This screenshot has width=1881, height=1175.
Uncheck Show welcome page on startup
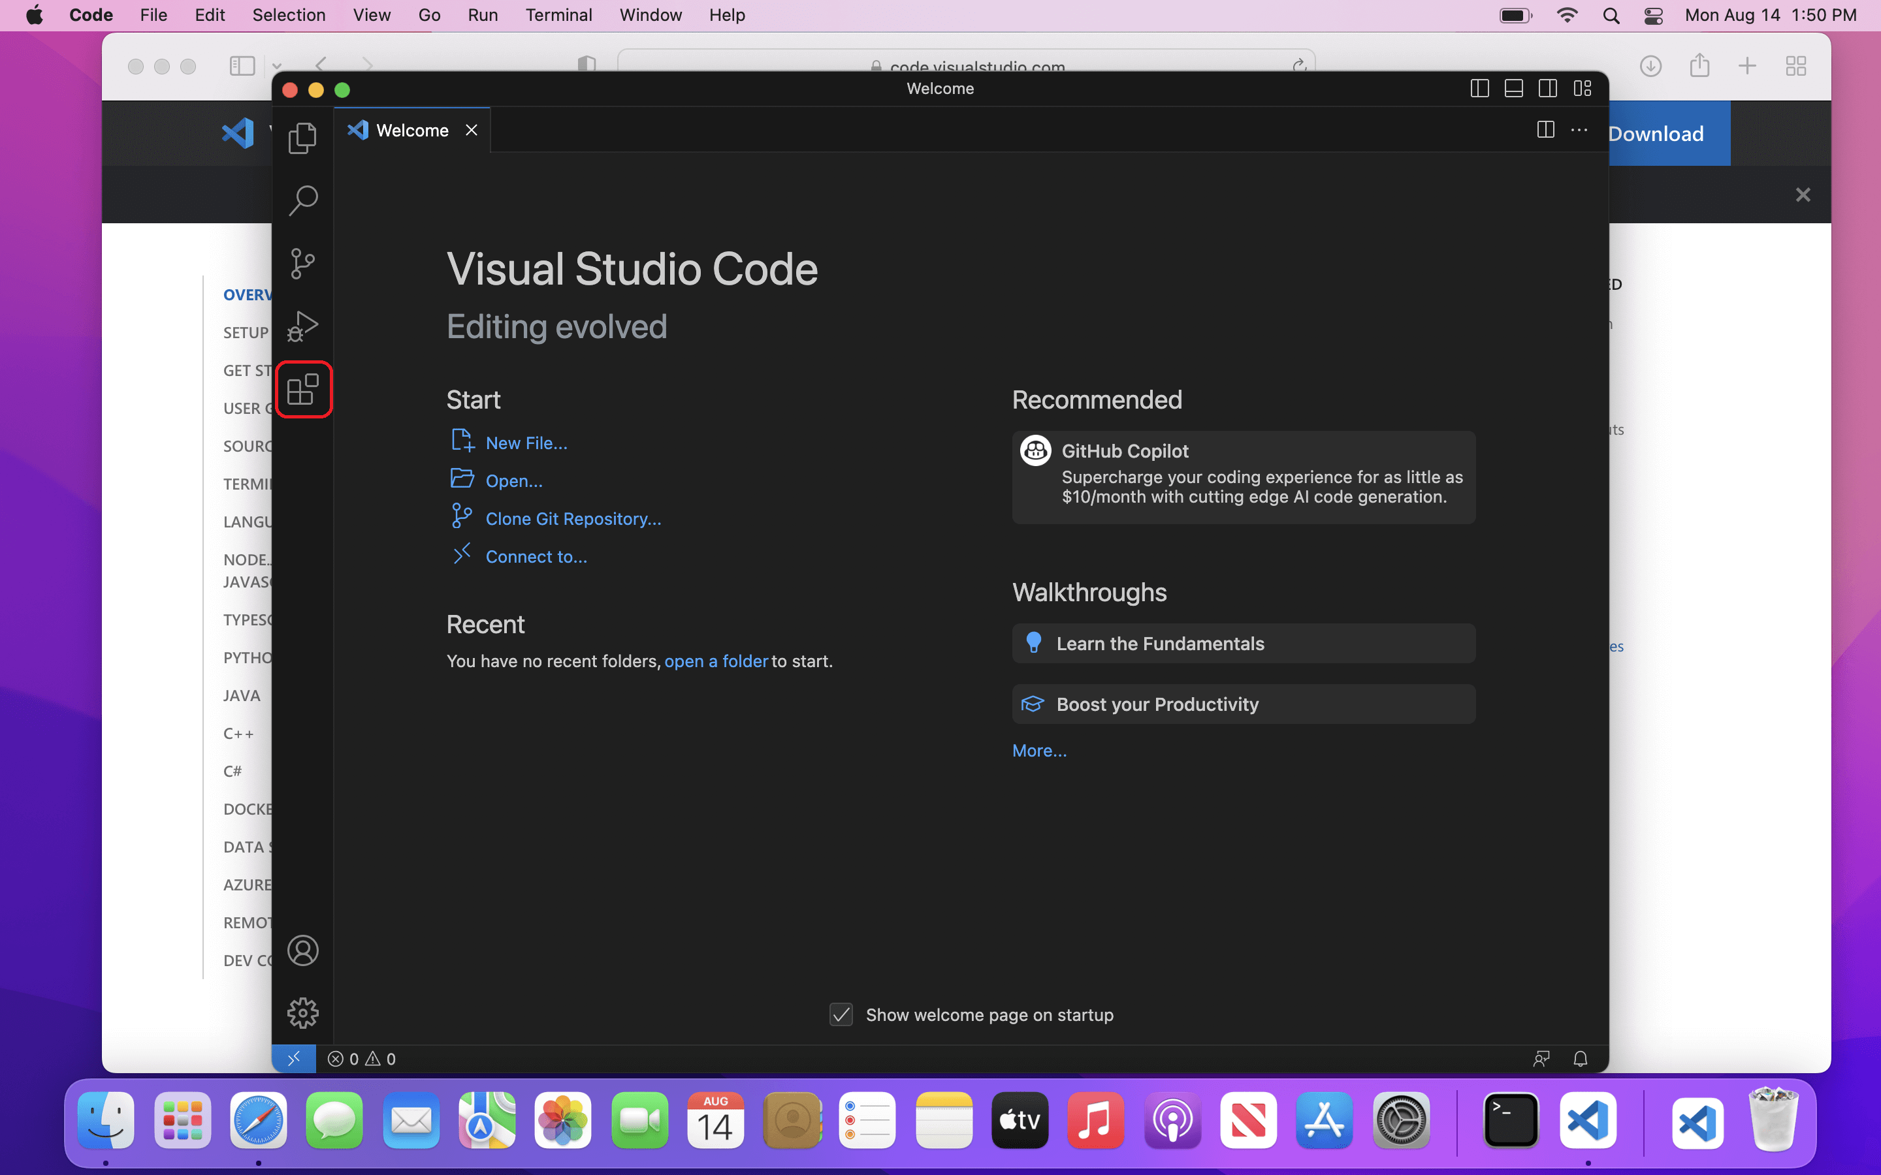pos(841,1015)
